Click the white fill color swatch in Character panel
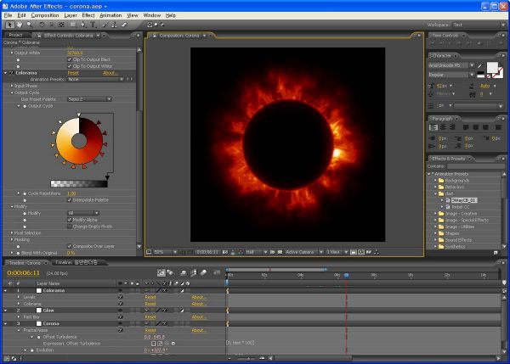 point(492,68)
